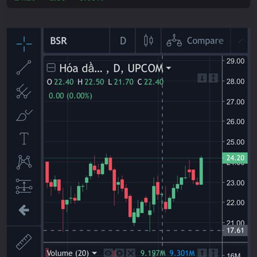Click the Open value 22.40
The width and height of the screenshot is (257, 257).
click(64, 82)
